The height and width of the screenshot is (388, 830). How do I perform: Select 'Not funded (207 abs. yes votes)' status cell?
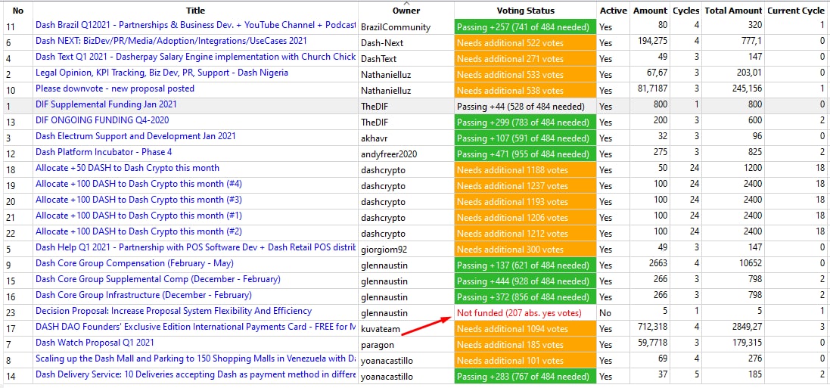pos(525,313)
